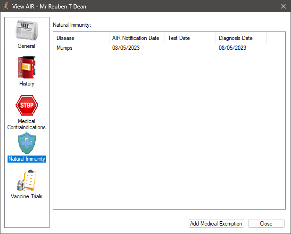Go to the 'Vaccine Trials' text label
Screen dimensions: 291x234
point(26,196)
